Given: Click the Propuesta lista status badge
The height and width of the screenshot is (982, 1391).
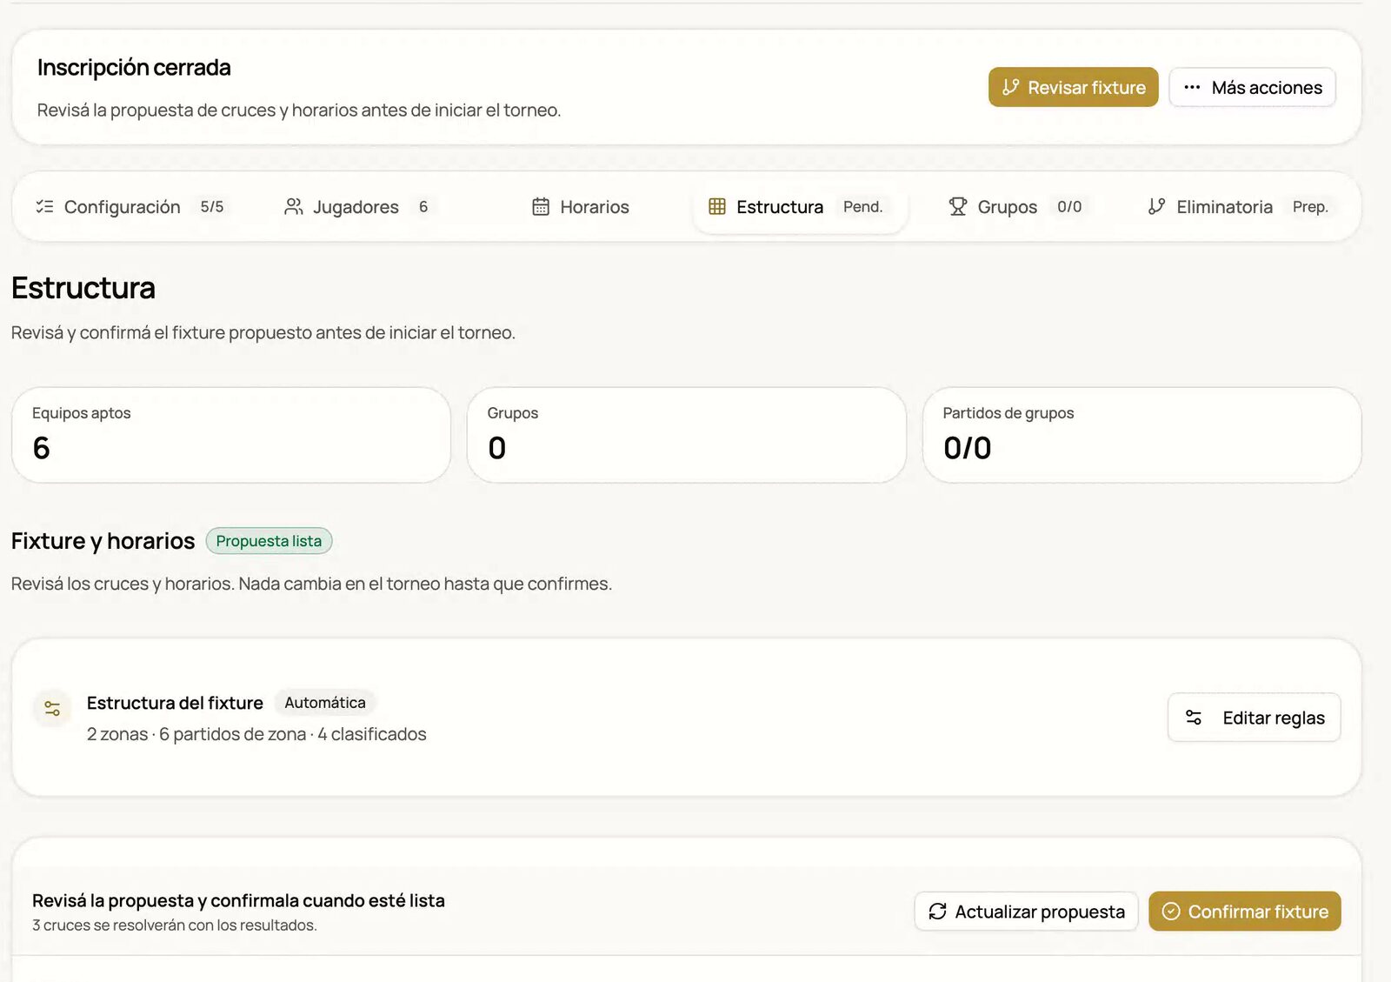Looking at the screenshot, I should (269, 541).
